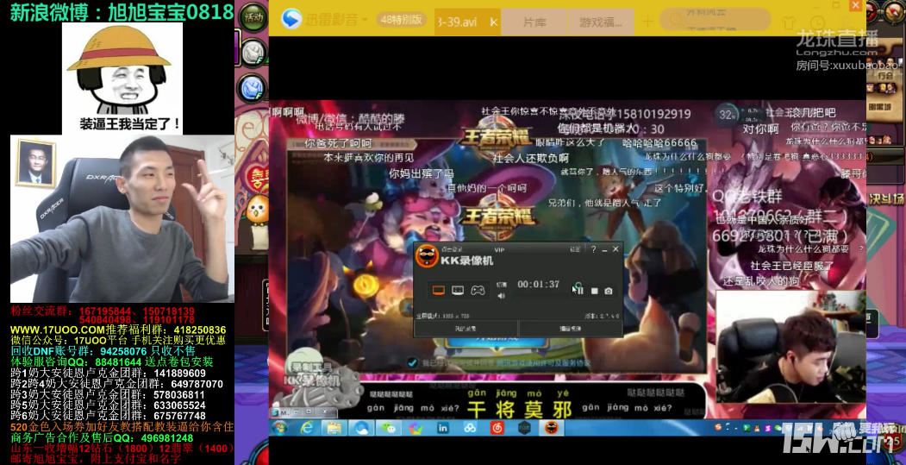The image size is (906, 465).
Task: Open the 迅雷影音 title dropdown arrow
Action: [x=365, y=20]
